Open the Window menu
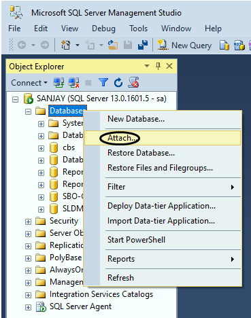This screenshot has width=251, height=318. point(176,29)
